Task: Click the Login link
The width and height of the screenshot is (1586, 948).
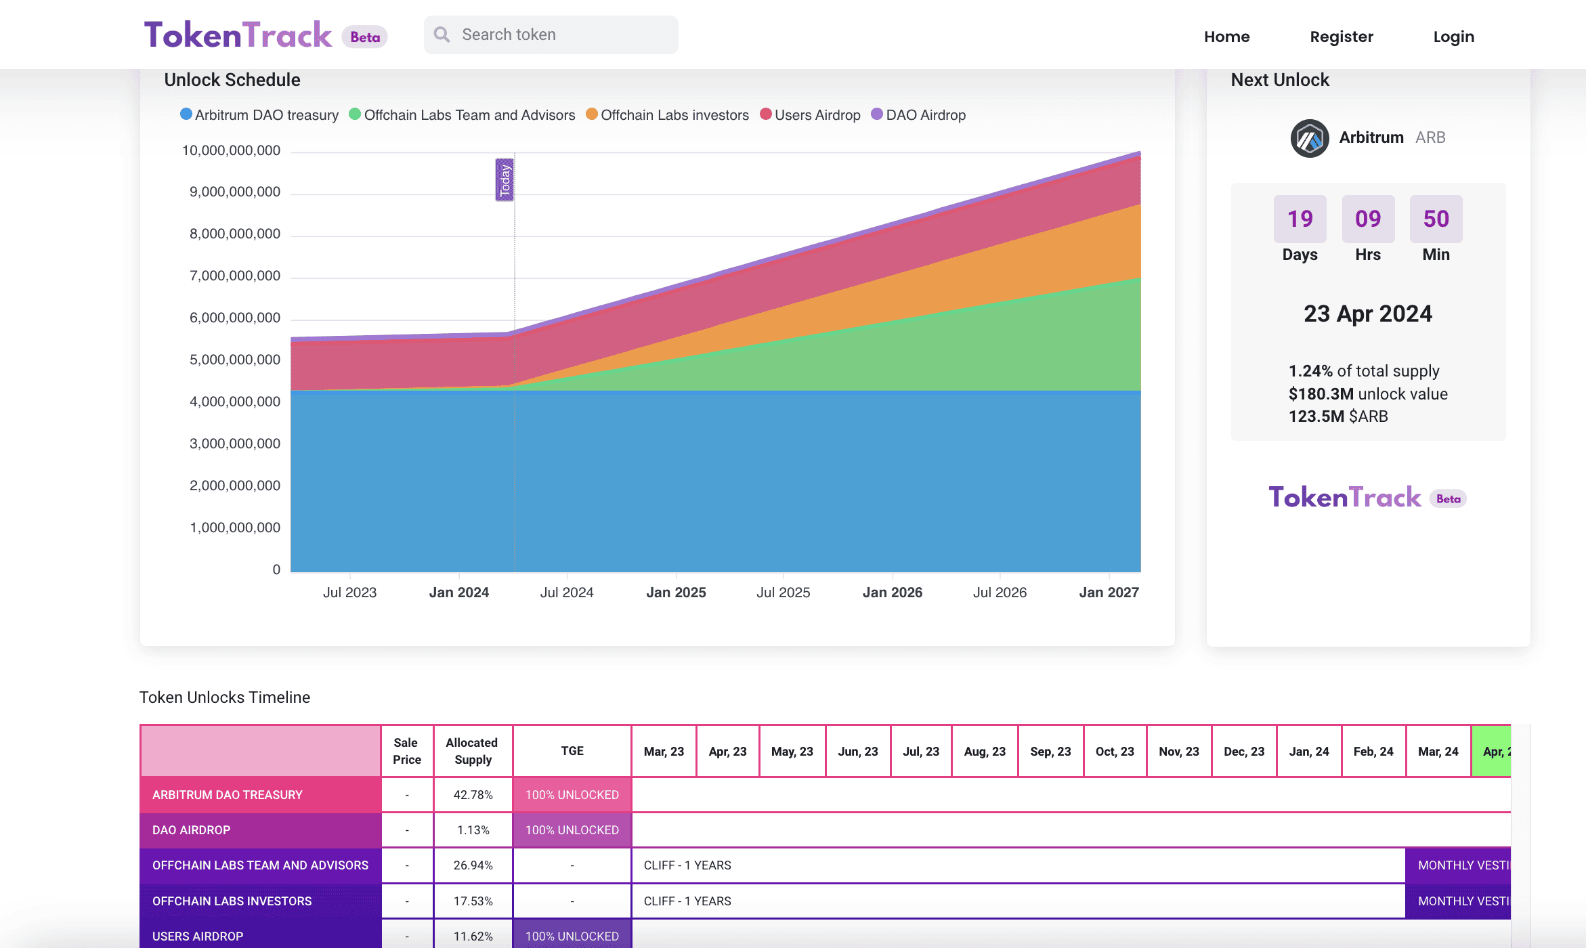Action: coord(1453,37)
